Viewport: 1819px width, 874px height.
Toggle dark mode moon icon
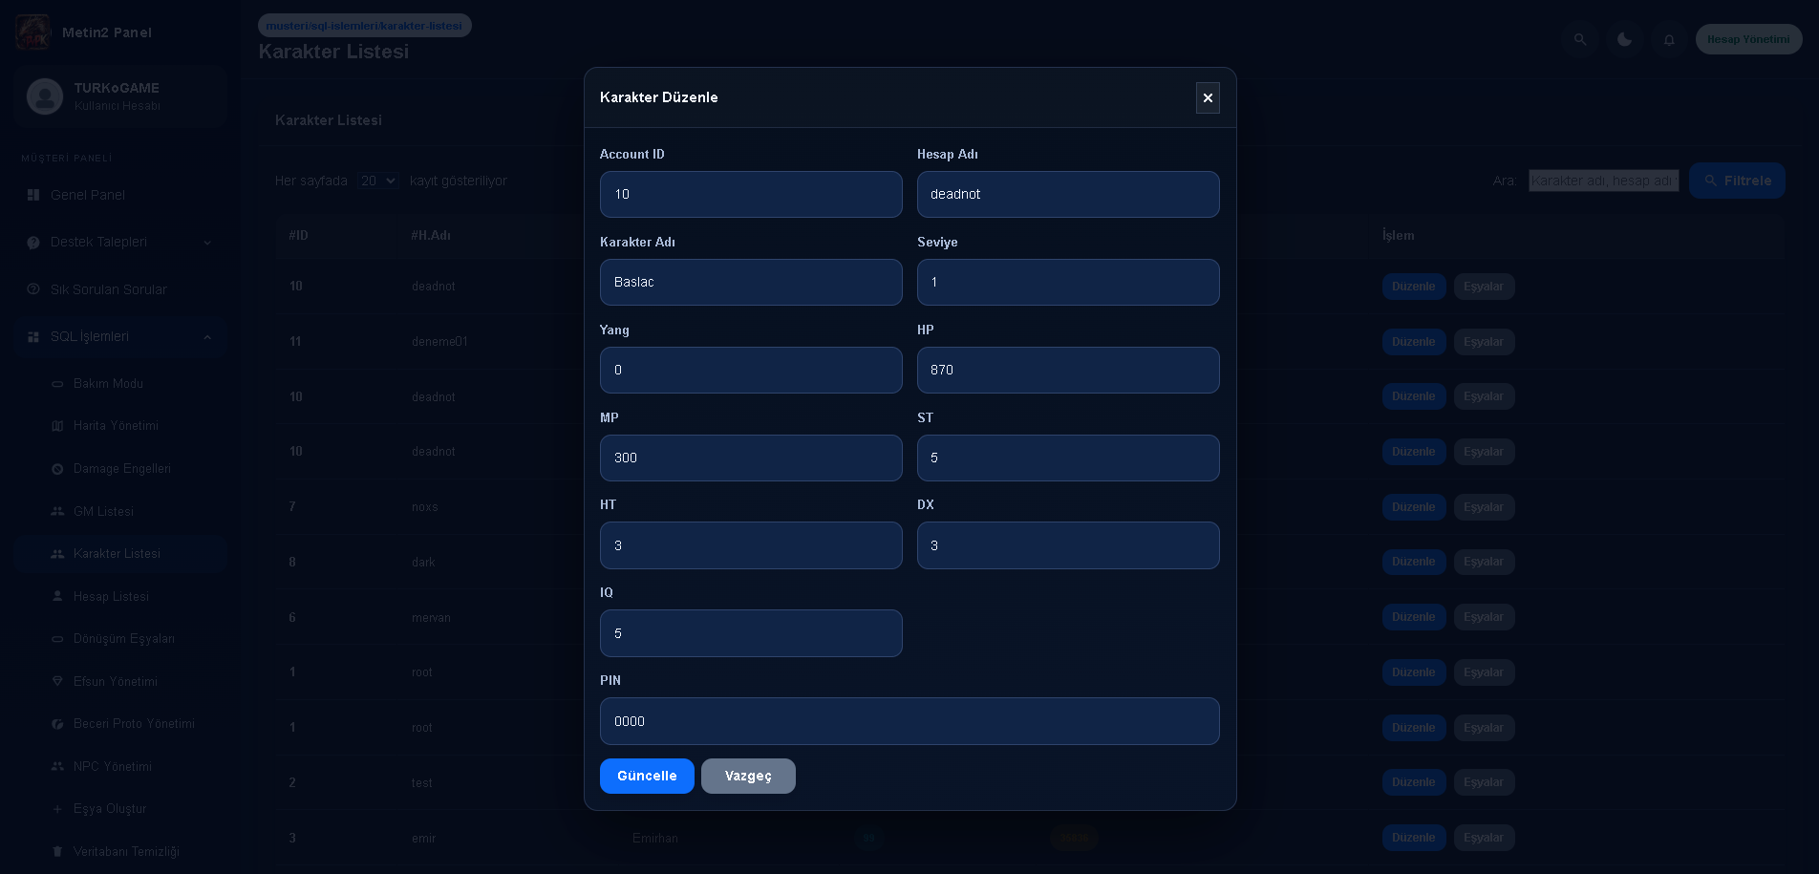[x=1624, y=39]
